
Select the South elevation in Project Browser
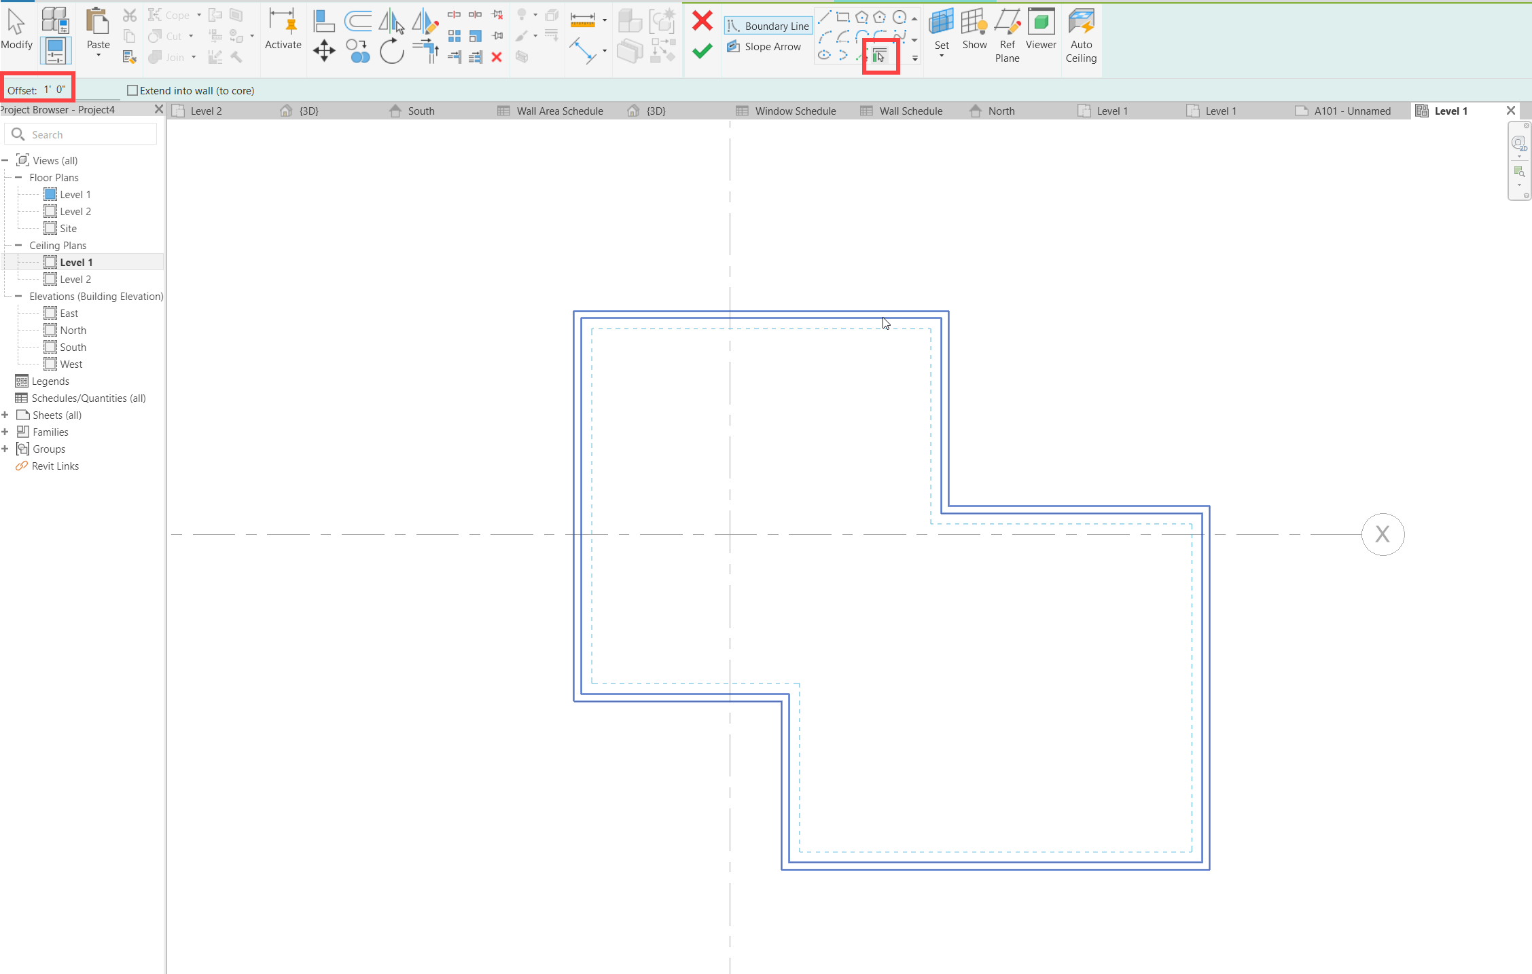tap(73, 347)
